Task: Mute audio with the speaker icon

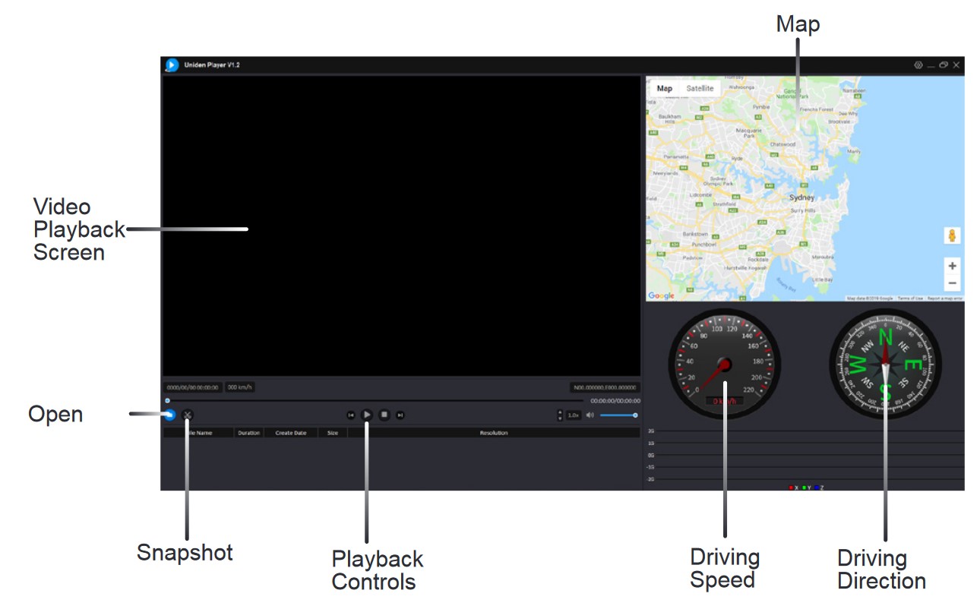Action: click(x=590, y=415)
